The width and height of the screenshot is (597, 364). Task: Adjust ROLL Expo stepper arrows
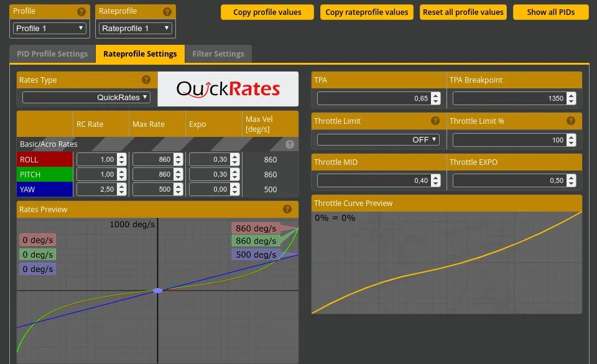(235, 159)
